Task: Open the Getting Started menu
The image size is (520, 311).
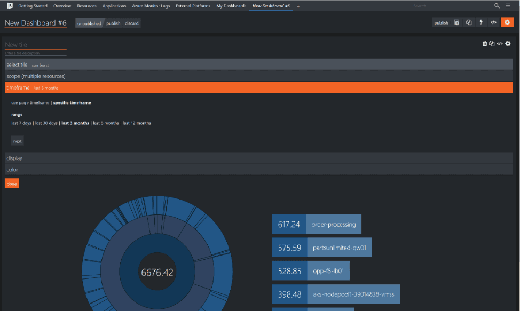Action: [x=33, y=6]
